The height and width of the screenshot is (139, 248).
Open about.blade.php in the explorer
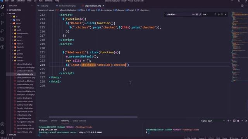(x=24, y=64)
